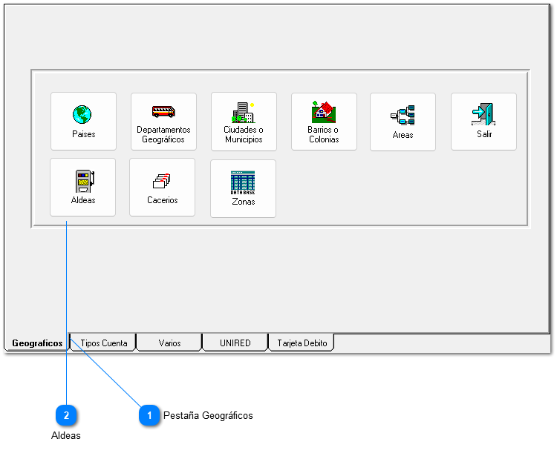Click the 'Aldeas' caption below marker 2
Screen dimensions: 557x453
click(66, 436)
